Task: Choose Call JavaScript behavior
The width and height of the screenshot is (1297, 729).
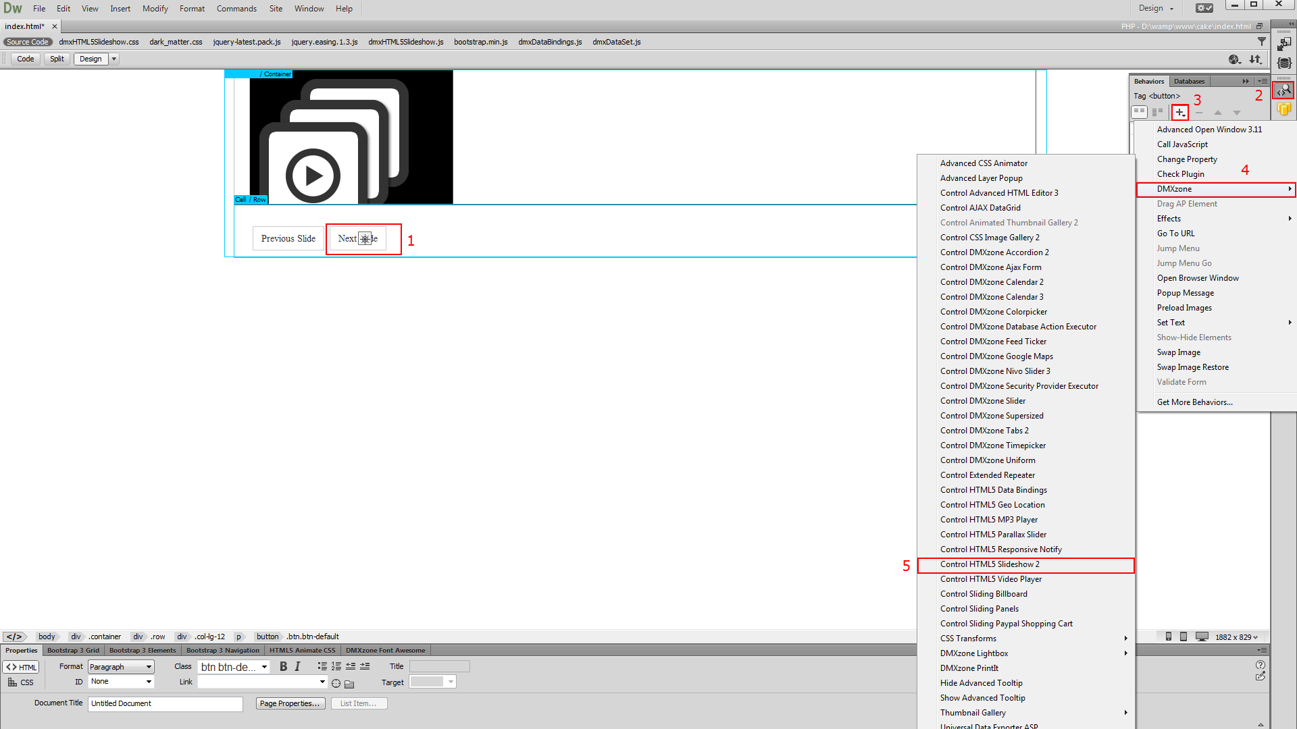Action: (x=1216, y=144)
